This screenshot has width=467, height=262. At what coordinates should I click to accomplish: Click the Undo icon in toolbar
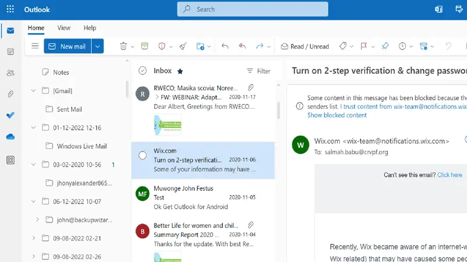point(448,46)
